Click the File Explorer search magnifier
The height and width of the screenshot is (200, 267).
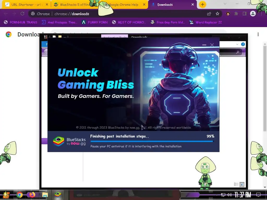[x=238, y=52]
